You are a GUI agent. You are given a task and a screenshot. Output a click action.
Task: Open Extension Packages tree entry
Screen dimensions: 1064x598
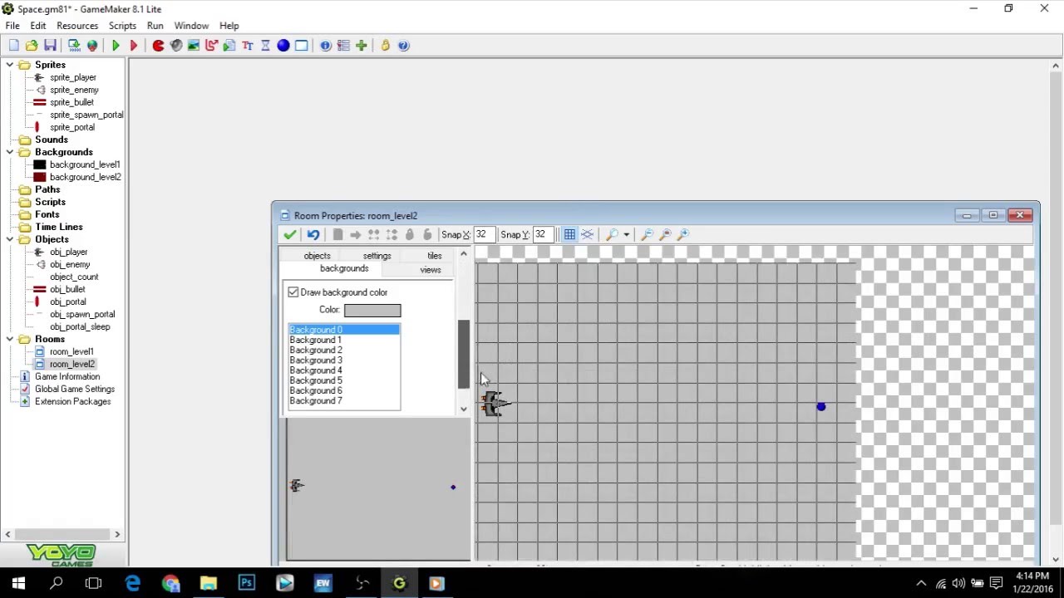(x=72, y=401)
